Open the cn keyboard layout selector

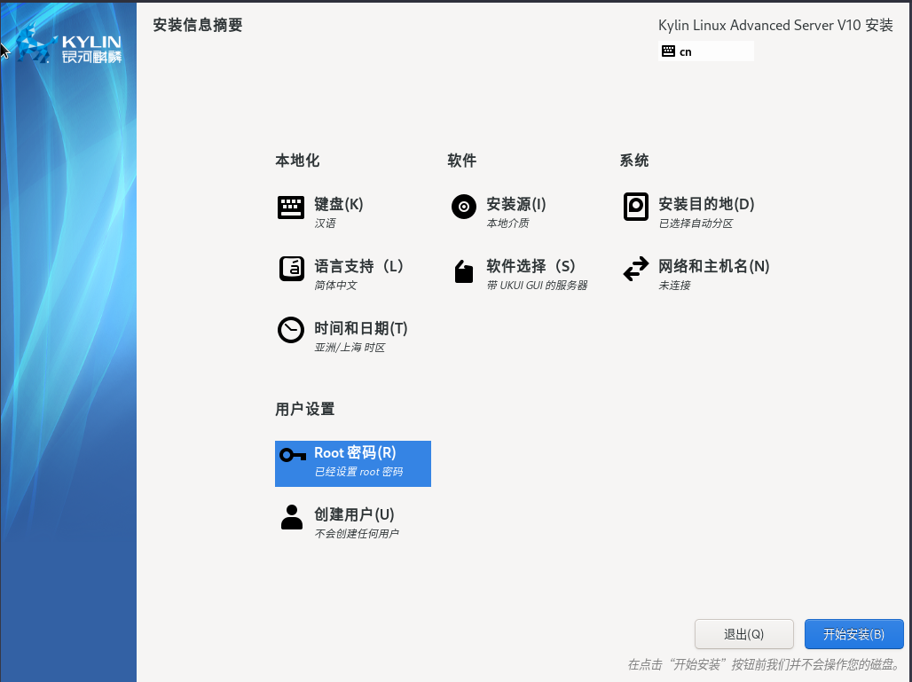705,51
